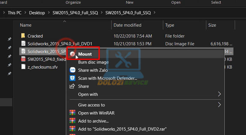Click the Zalo icon beside Share with Zalo
The width and height of the screenshot is (246, 135).
coord(72,70)
